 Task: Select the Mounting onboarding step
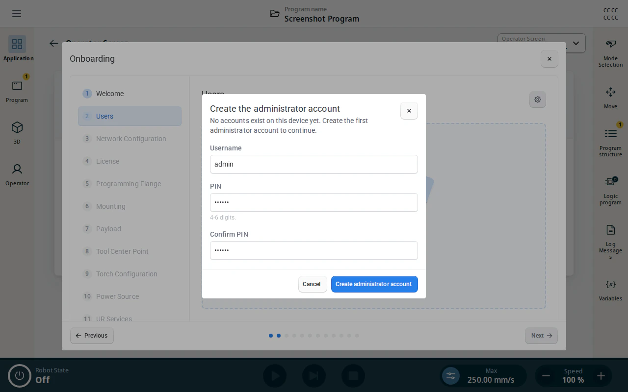pos(130,206)
